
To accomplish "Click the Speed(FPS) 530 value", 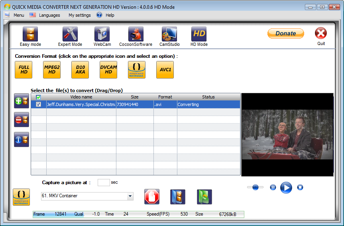I will pyautogui.click(x=184, y=214).
